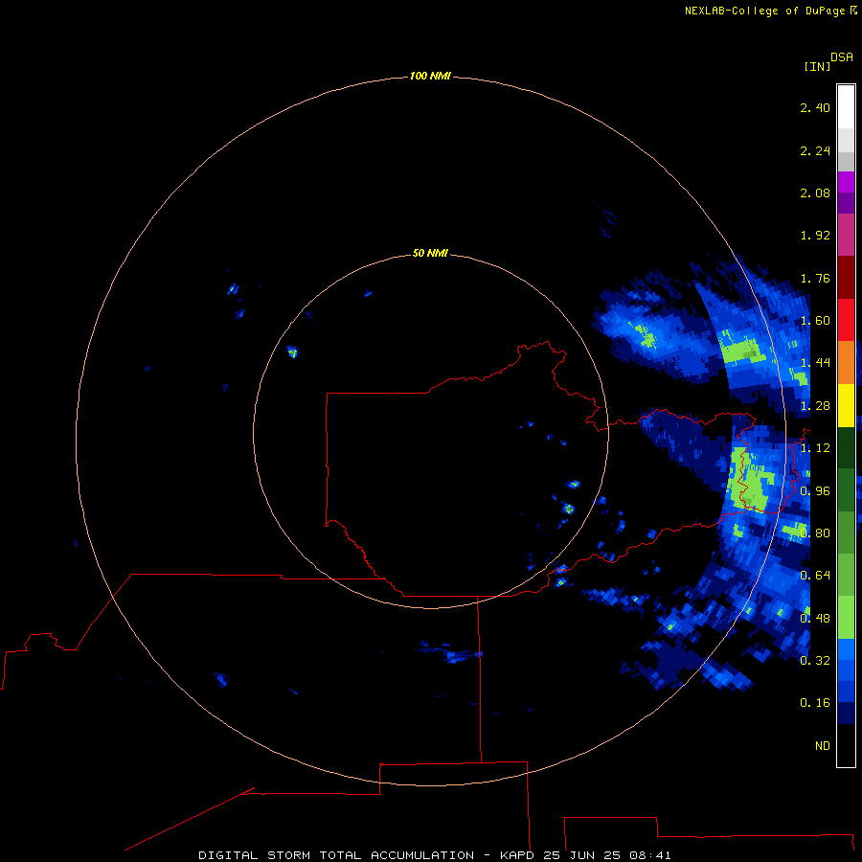
Task: Select the light blue swatch above 0.32
Action: coord(846,649)
